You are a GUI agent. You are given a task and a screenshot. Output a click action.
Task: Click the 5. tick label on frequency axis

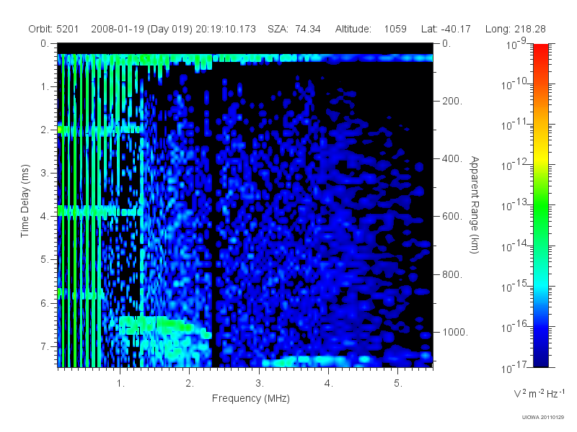coord(398,383)
